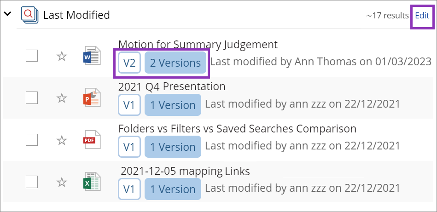Open Folders vs Filters vs Saved Searches Comparison
The height and width of the screenshot is (212, 437).
[237, 129]
